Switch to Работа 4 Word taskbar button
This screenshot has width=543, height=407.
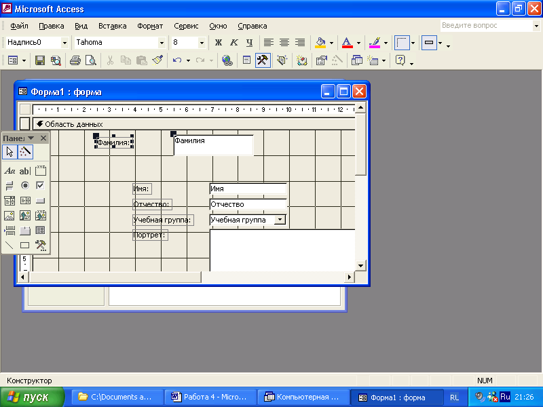tap(210, 397)
